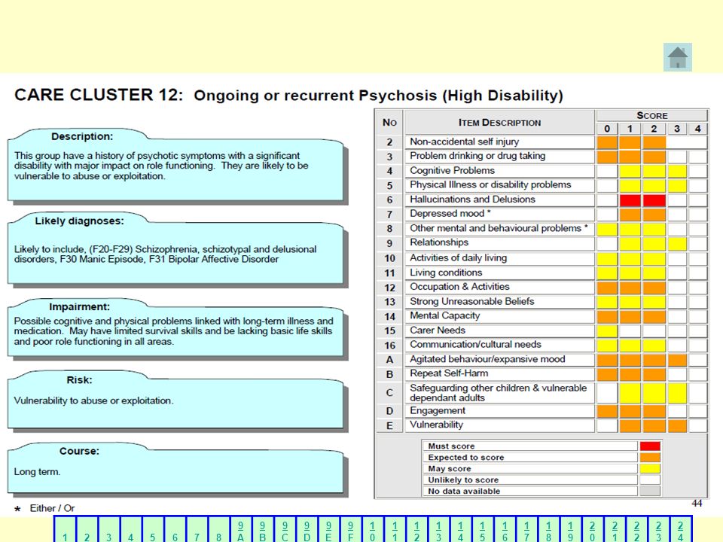Click the yellow May score legend swatch

[650, 468]
